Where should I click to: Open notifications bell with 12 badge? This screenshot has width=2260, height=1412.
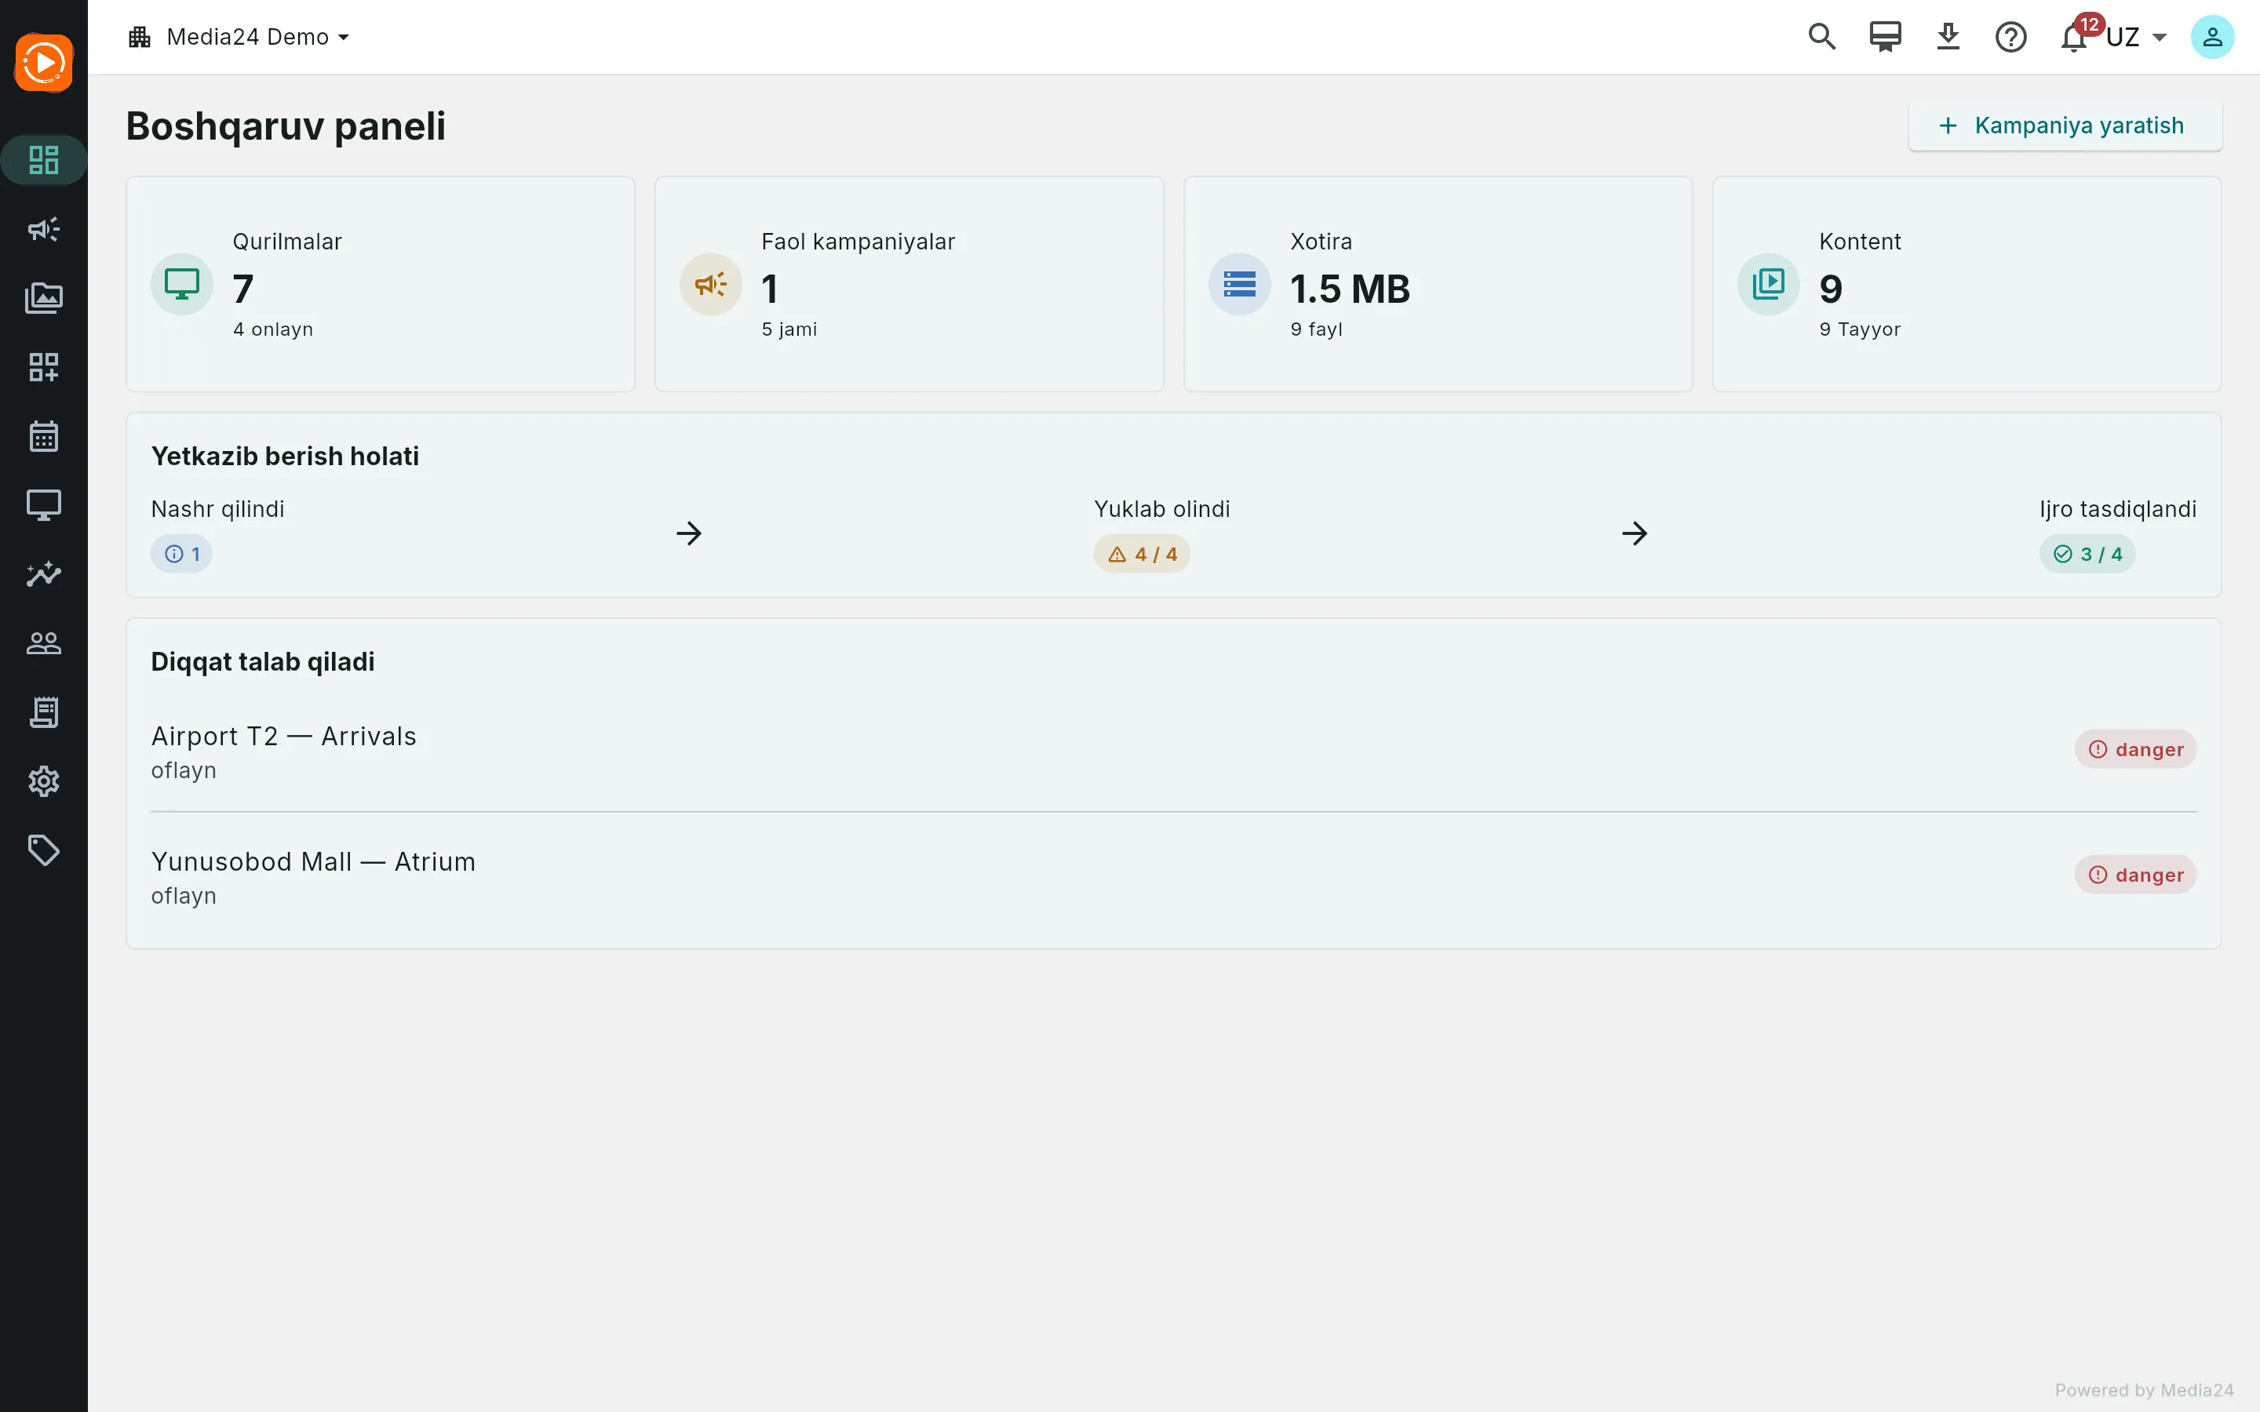click(x=2074, y=36)
